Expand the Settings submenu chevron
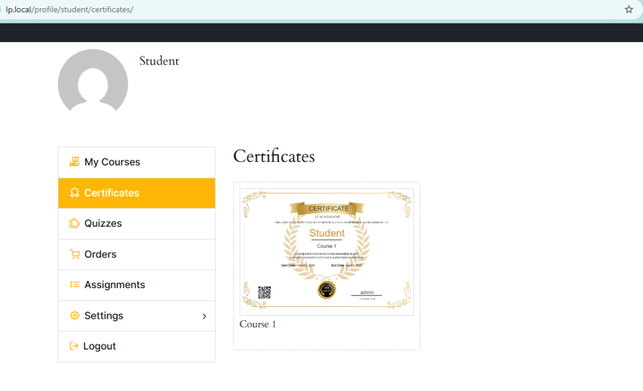The width and height of the screenshot is (643, 391). [x=204, y=316]
